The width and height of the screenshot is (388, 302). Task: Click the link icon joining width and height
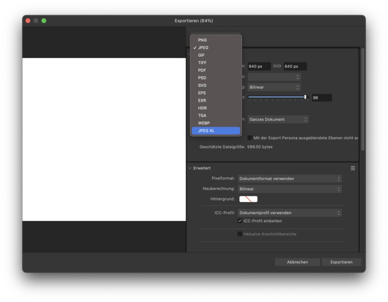tap(276, 66)
